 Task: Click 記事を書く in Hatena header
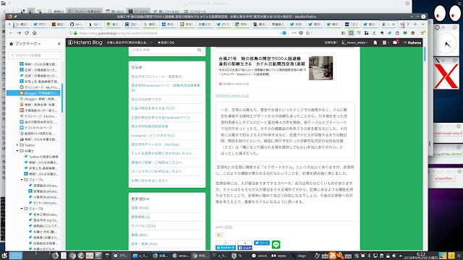[x=331, y=43]
